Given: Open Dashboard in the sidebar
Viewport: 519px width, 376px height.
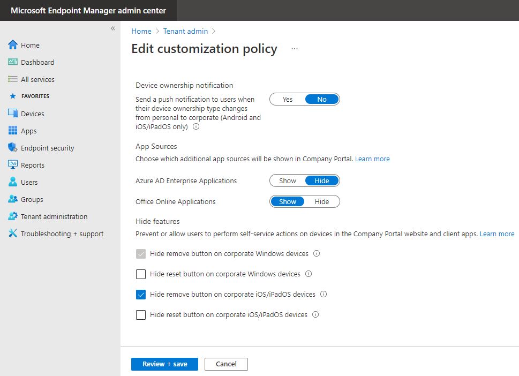Looking at the screenshot, I should [37, 62].
